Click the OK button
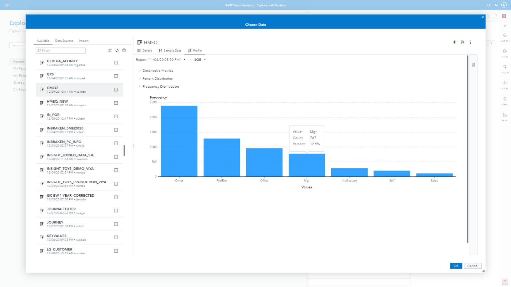The image size is (511, 287). 456,266
